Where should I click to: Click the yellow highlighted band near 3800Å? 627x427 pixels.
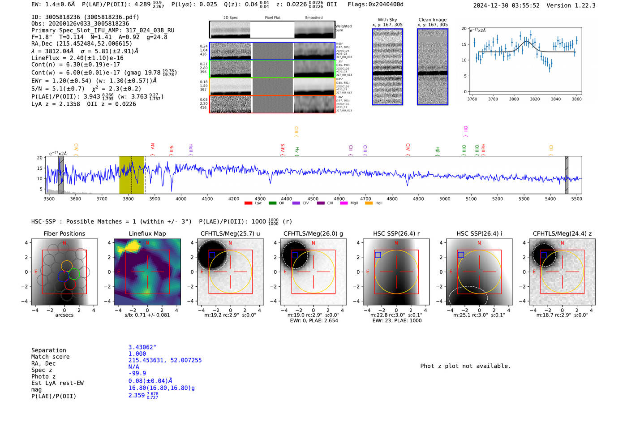tap(132, 175)
